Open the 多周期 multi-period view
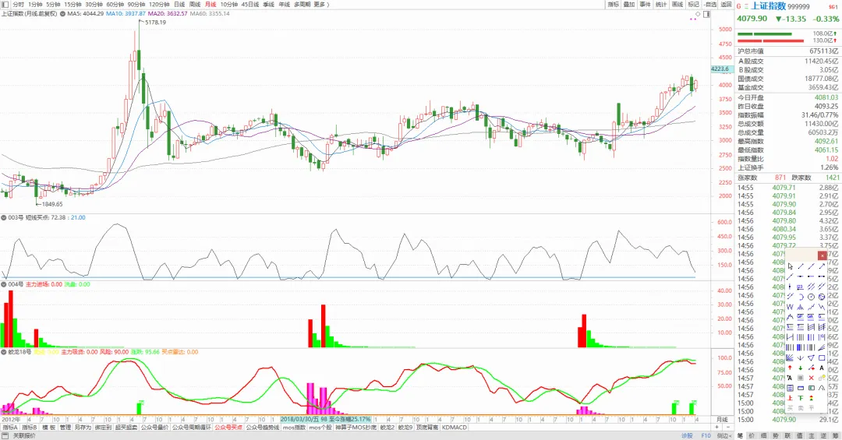This screenshot has height=440, width=842. coord(302,5)
